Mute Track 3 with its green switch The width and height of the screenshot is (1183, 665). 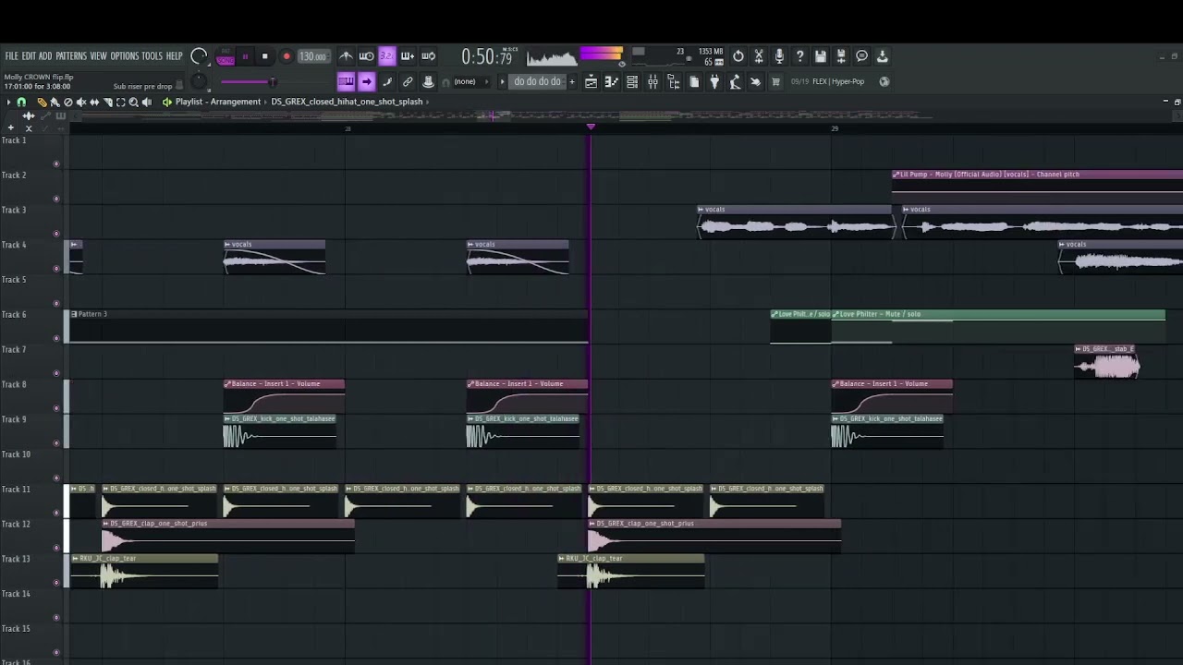pyautogui.click(x=56, y=234)
